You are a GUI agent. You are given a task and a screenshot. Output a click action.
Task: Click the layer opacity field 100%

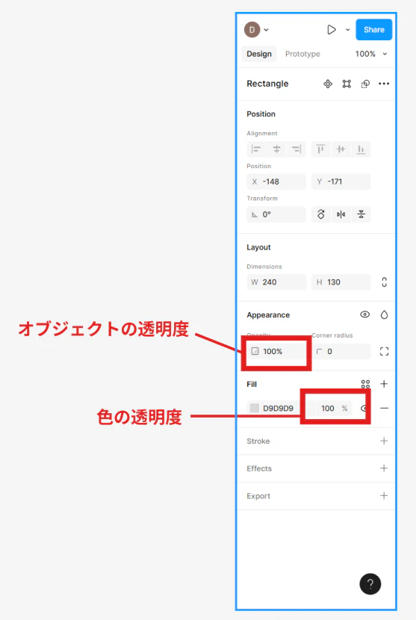276,352
